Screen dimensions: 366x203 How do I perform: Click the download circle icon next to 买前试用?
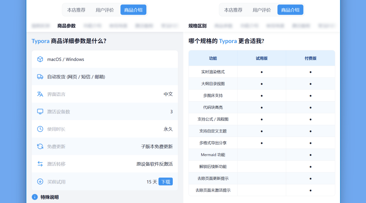(40, 181)
